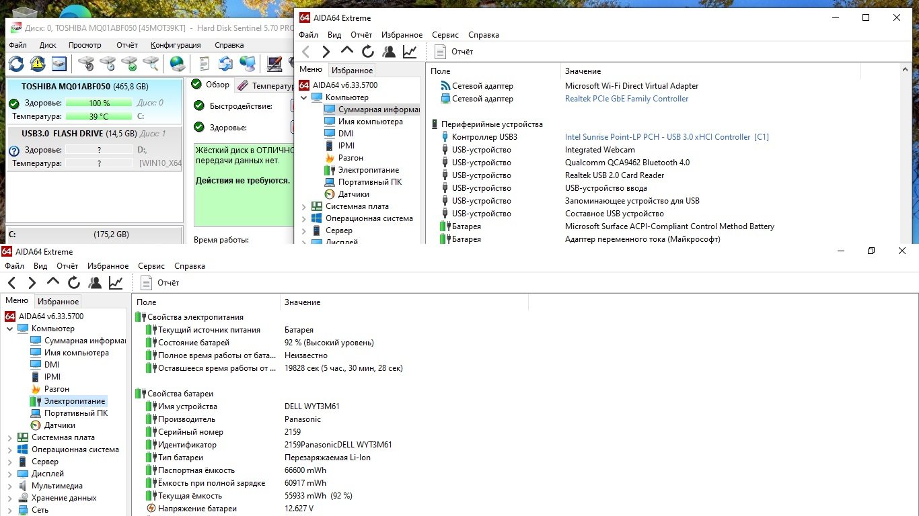Open the Realtek PCIe GbE Family Controller link
The image size is (919, 516).
tap(626, 99)
